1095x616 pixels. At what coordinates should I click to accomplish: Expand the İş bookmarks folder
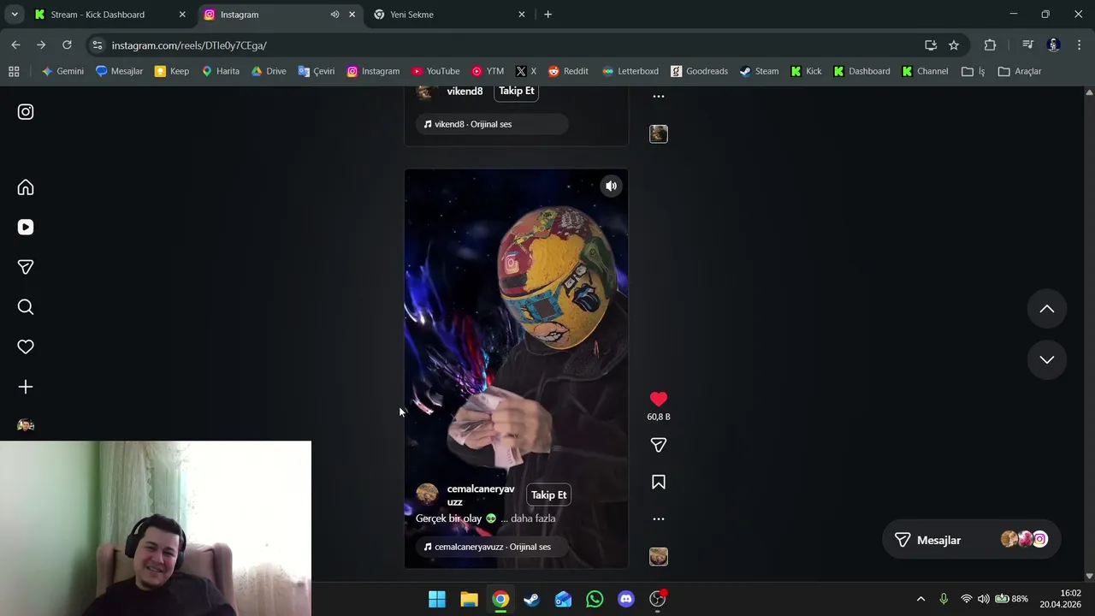974,71
